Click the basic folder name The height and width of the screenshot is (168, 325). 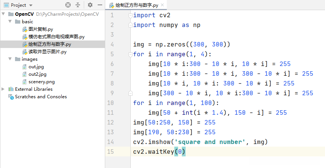(x=27, y=22)
